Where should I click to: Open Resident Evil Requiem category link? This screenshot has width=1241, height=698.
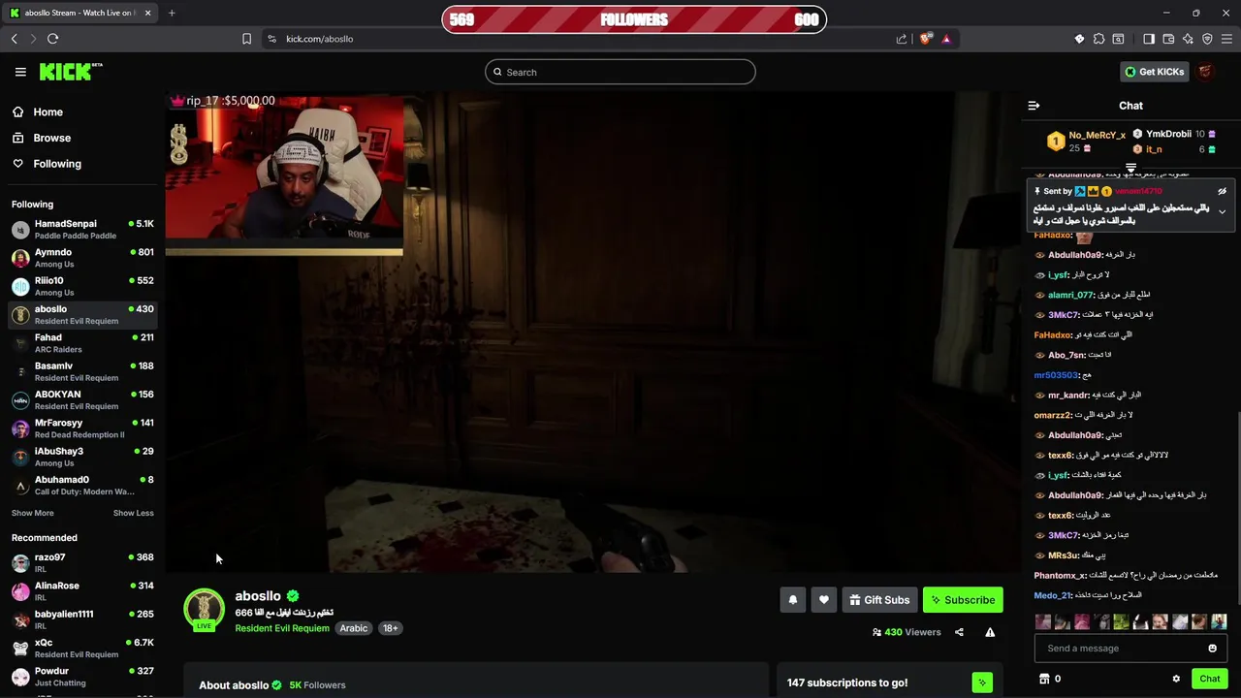pos(282,628)
